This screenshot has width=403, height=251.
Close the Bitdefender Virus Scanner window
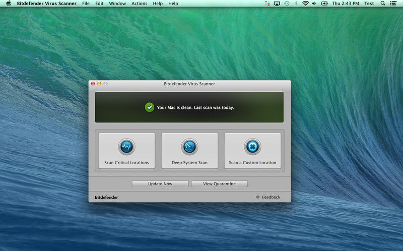point(93,84)
